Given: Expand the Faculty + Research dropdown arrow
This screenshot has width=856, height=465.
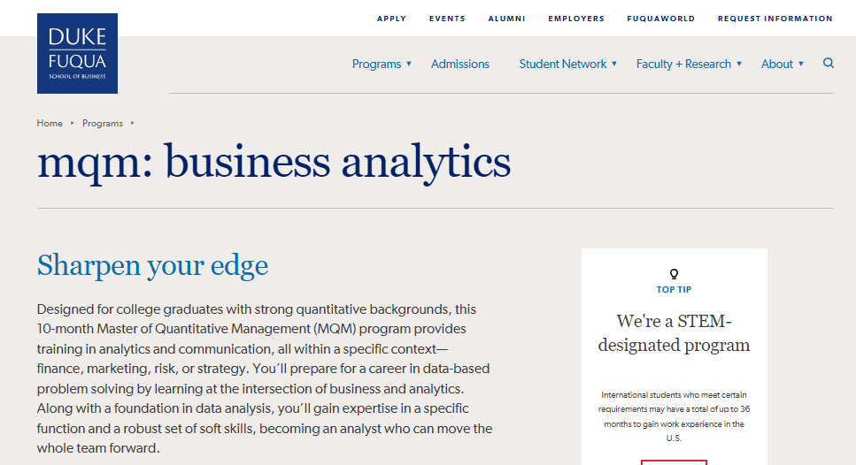Looking at the screenshot, I should pos(739,64).
